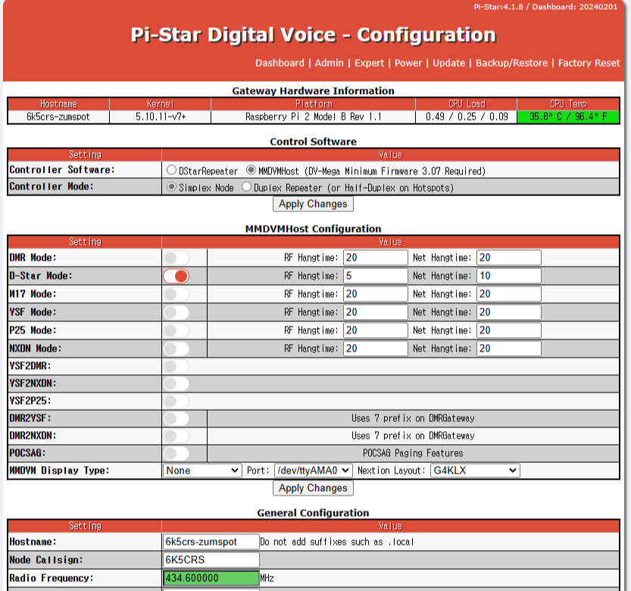631x591 pixels.
Task: Edit NXDN Net Hangtime field
Action: (x=509, y=349)
